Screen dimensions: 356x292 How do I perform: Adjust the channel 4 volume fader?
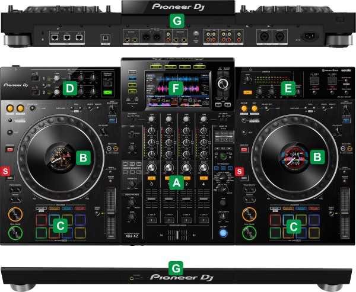point(204,199)
